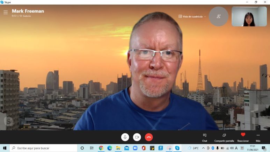
Task: Show hidden system tray icons
Action: pyautogui.click(x=203, y=148)
